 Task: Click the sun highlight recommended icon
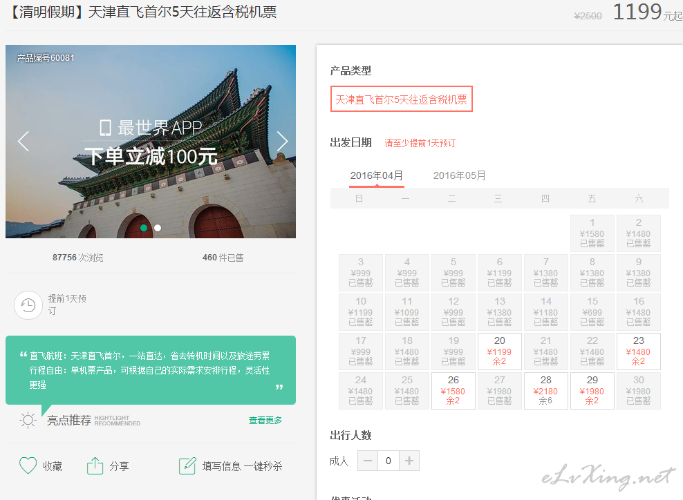click(28, 420)
